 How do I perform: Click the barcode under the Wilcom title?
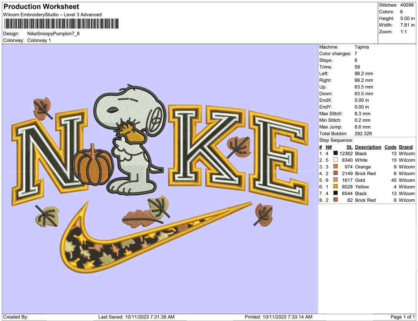point(61,24)
